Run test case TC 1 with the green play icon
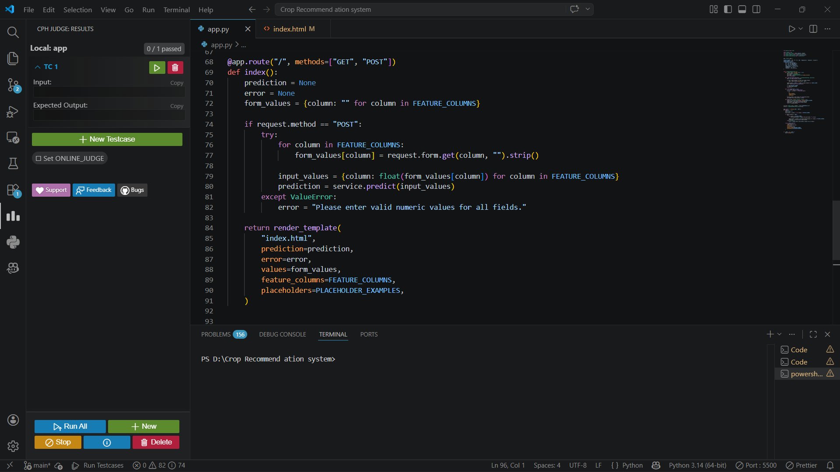 157,67
